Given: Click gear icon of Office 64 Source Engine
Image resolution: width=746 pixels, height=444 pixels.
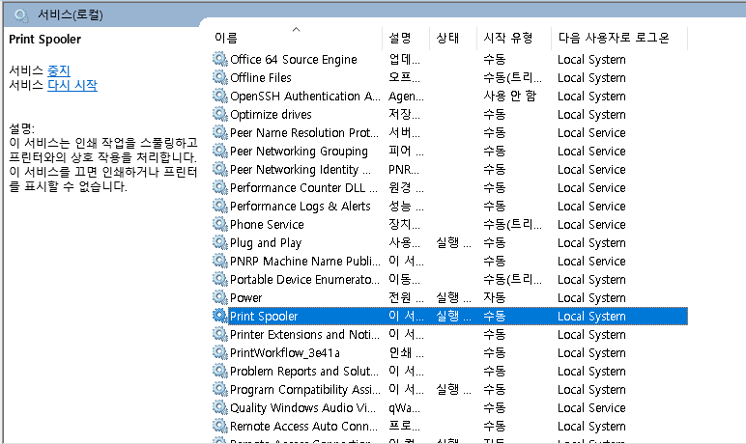Looking at the screenshot, I should [x=219, y=59].
